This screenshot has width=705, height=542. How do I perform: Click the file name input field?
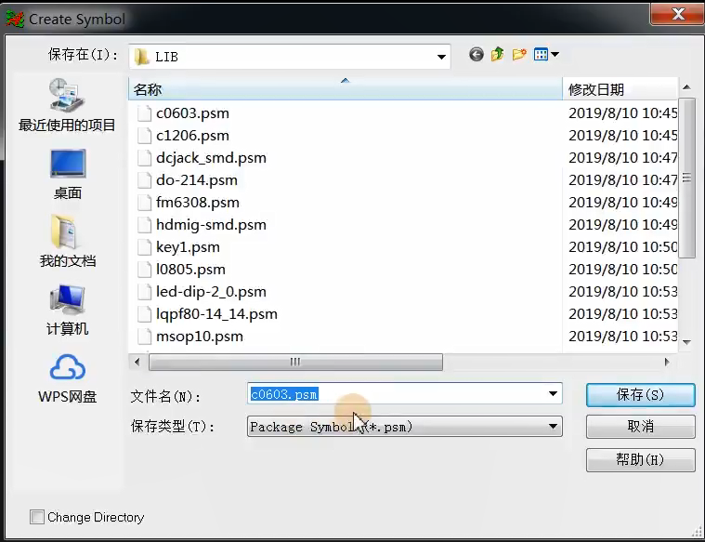[x=398, y=394]
